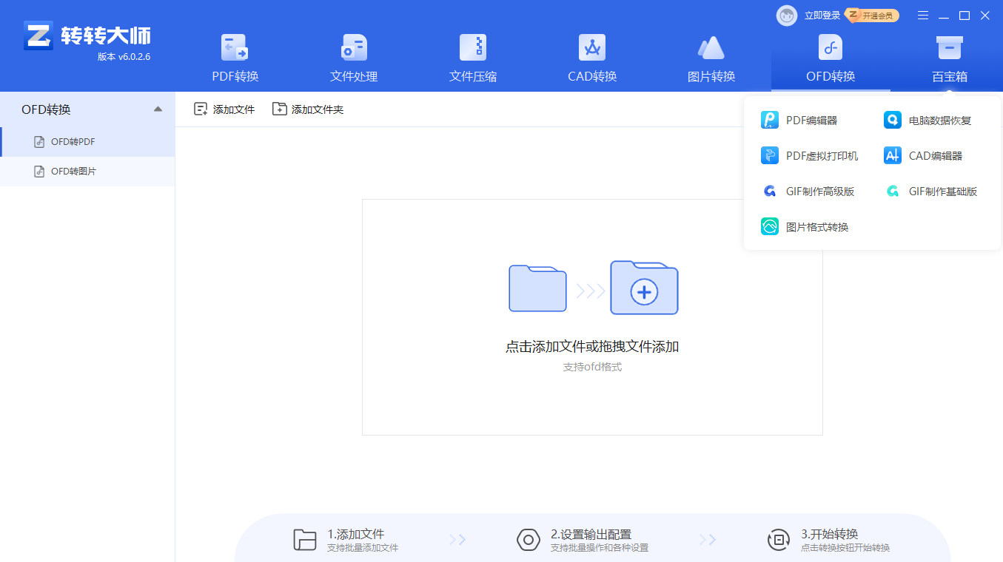
Task: Select OFD转PDF in the sidebar
Action: click(73, 142)
